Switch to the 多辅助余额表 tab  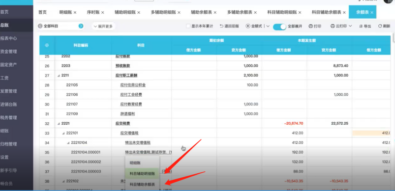240,12
